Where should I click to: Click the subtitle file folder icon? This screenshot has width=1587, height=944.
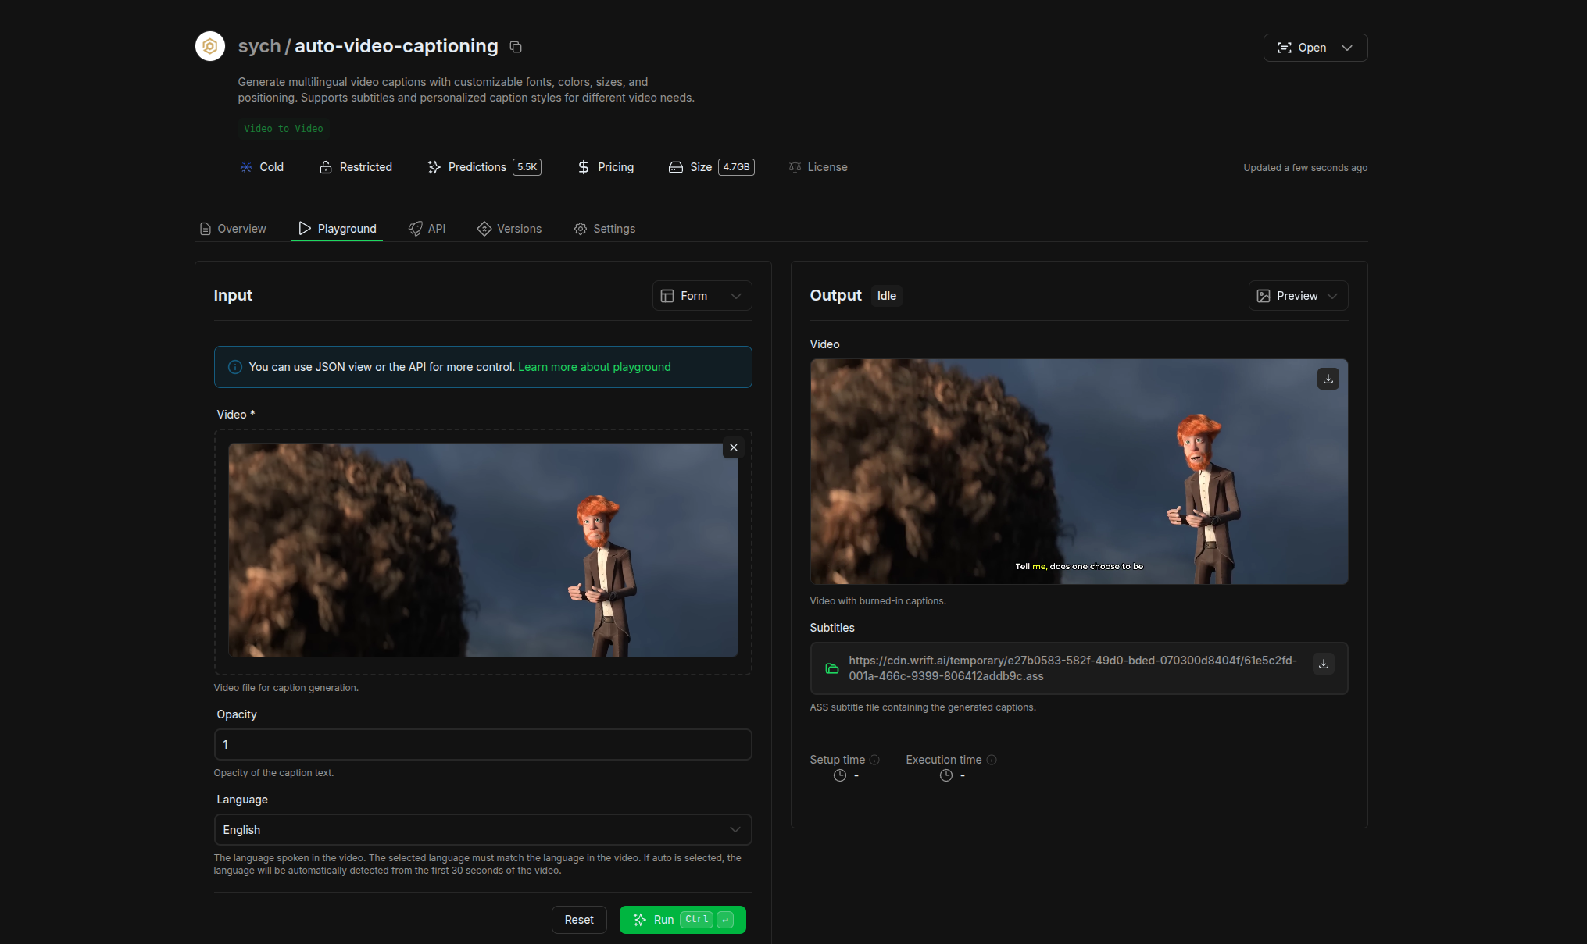(832, 668)
